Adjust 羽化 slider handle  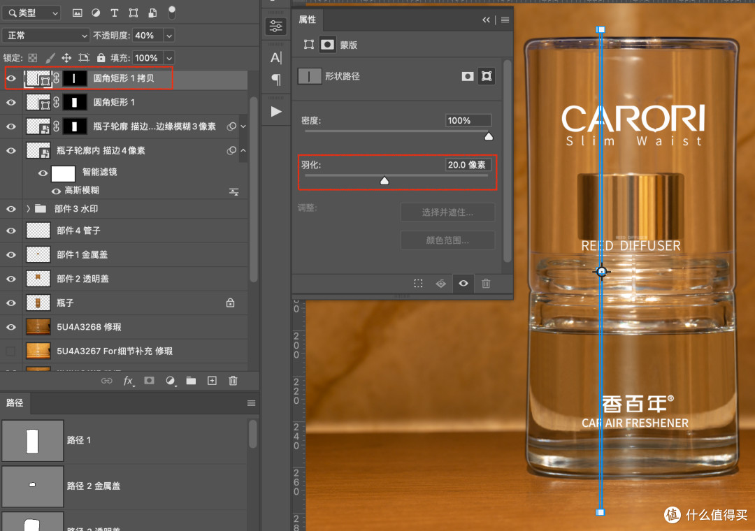click(x=384, y=180)
